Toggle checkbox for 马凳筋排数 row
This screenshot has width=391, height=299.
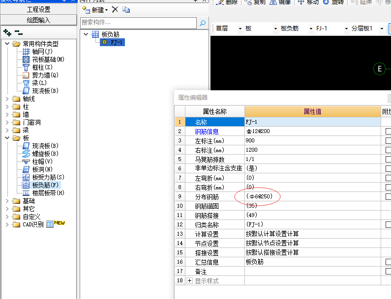[x=388, y=160]
